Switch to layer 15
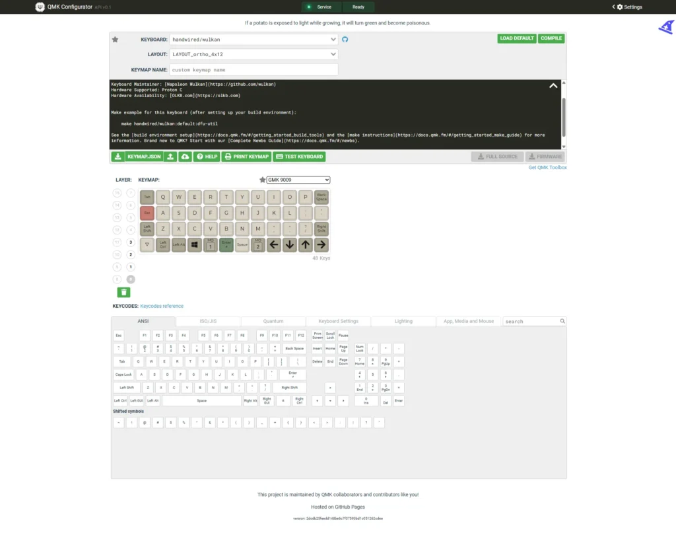 point(117,193)
